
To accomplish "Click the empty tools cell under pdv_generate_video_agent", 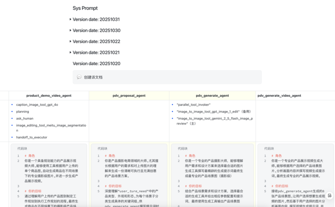I will tap(295, 121).
